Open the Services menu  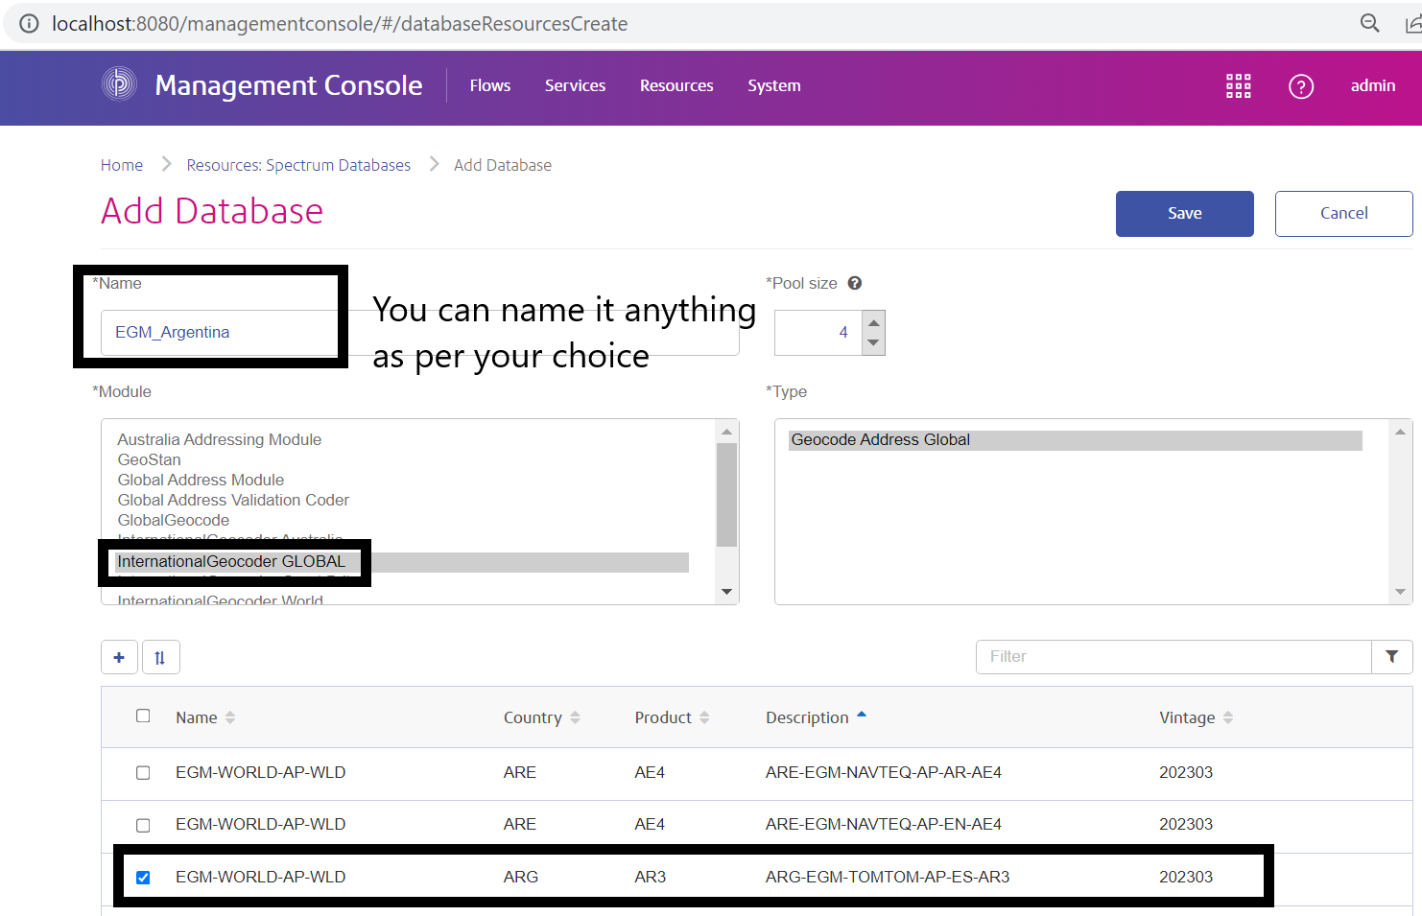click(575, 85)
